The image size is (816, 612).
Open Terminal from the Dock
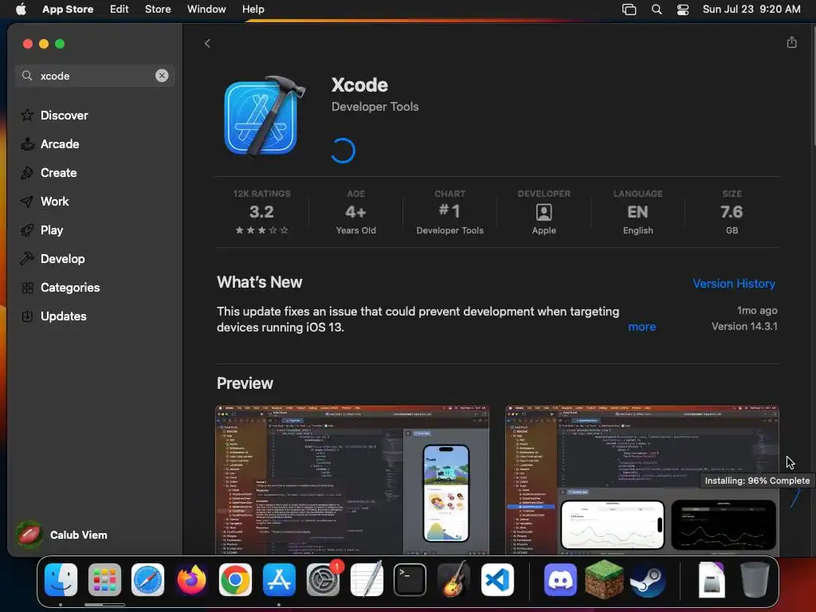(410, 580)
